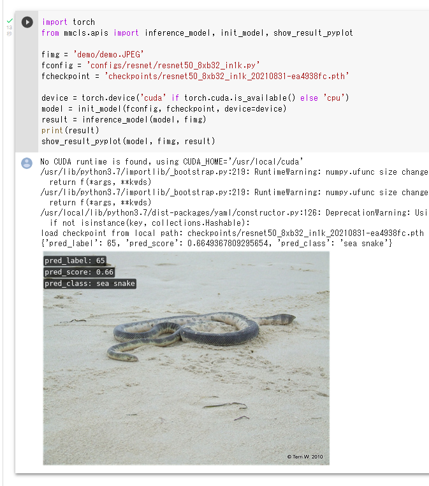Image resolution: width=429 pixels, height=486 pixels.
Task: Click the 'if not isinstance(key' output line
Action: pyautogui.click(x=150, y=223)
